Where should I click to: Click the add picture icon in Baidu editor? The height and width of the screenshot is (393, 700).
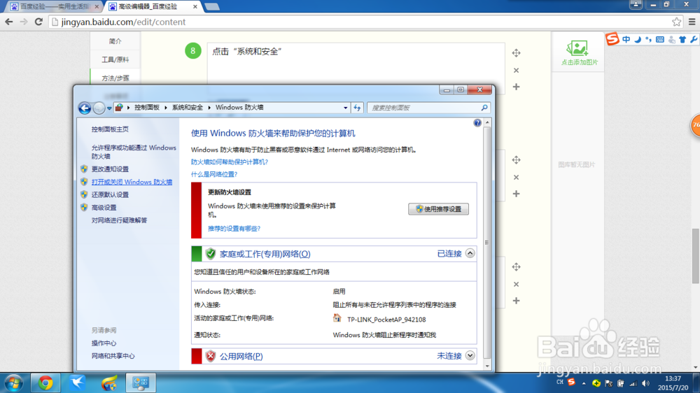[577, 48]
